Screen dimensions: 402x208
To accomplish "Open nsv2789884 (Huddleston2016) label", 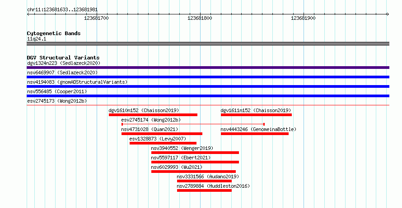I will (x=213, y=186).
